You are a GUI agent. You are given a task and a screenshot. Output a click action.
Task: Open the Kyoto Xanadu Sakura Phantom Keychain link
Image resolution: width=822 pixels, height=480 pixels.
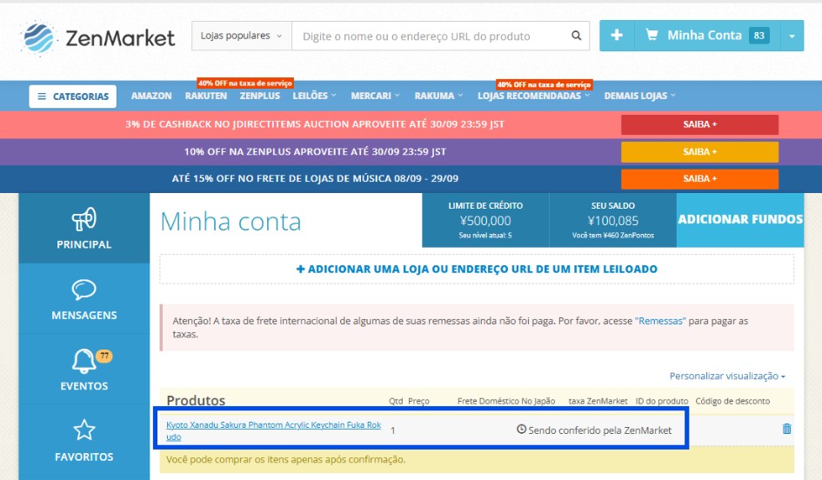[273, 430]
